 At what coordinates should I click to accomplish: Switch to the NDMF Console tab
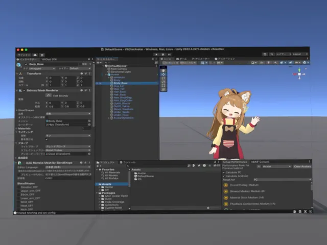(x=260, y=162)
